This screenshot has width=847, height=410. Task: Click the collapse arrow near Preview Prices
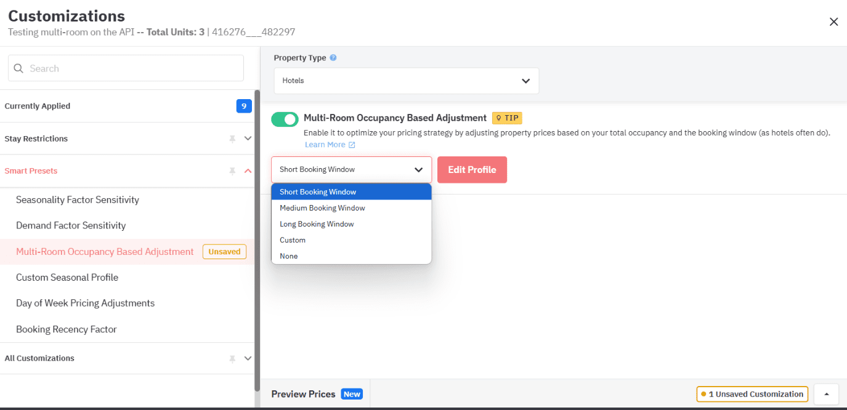825,393
